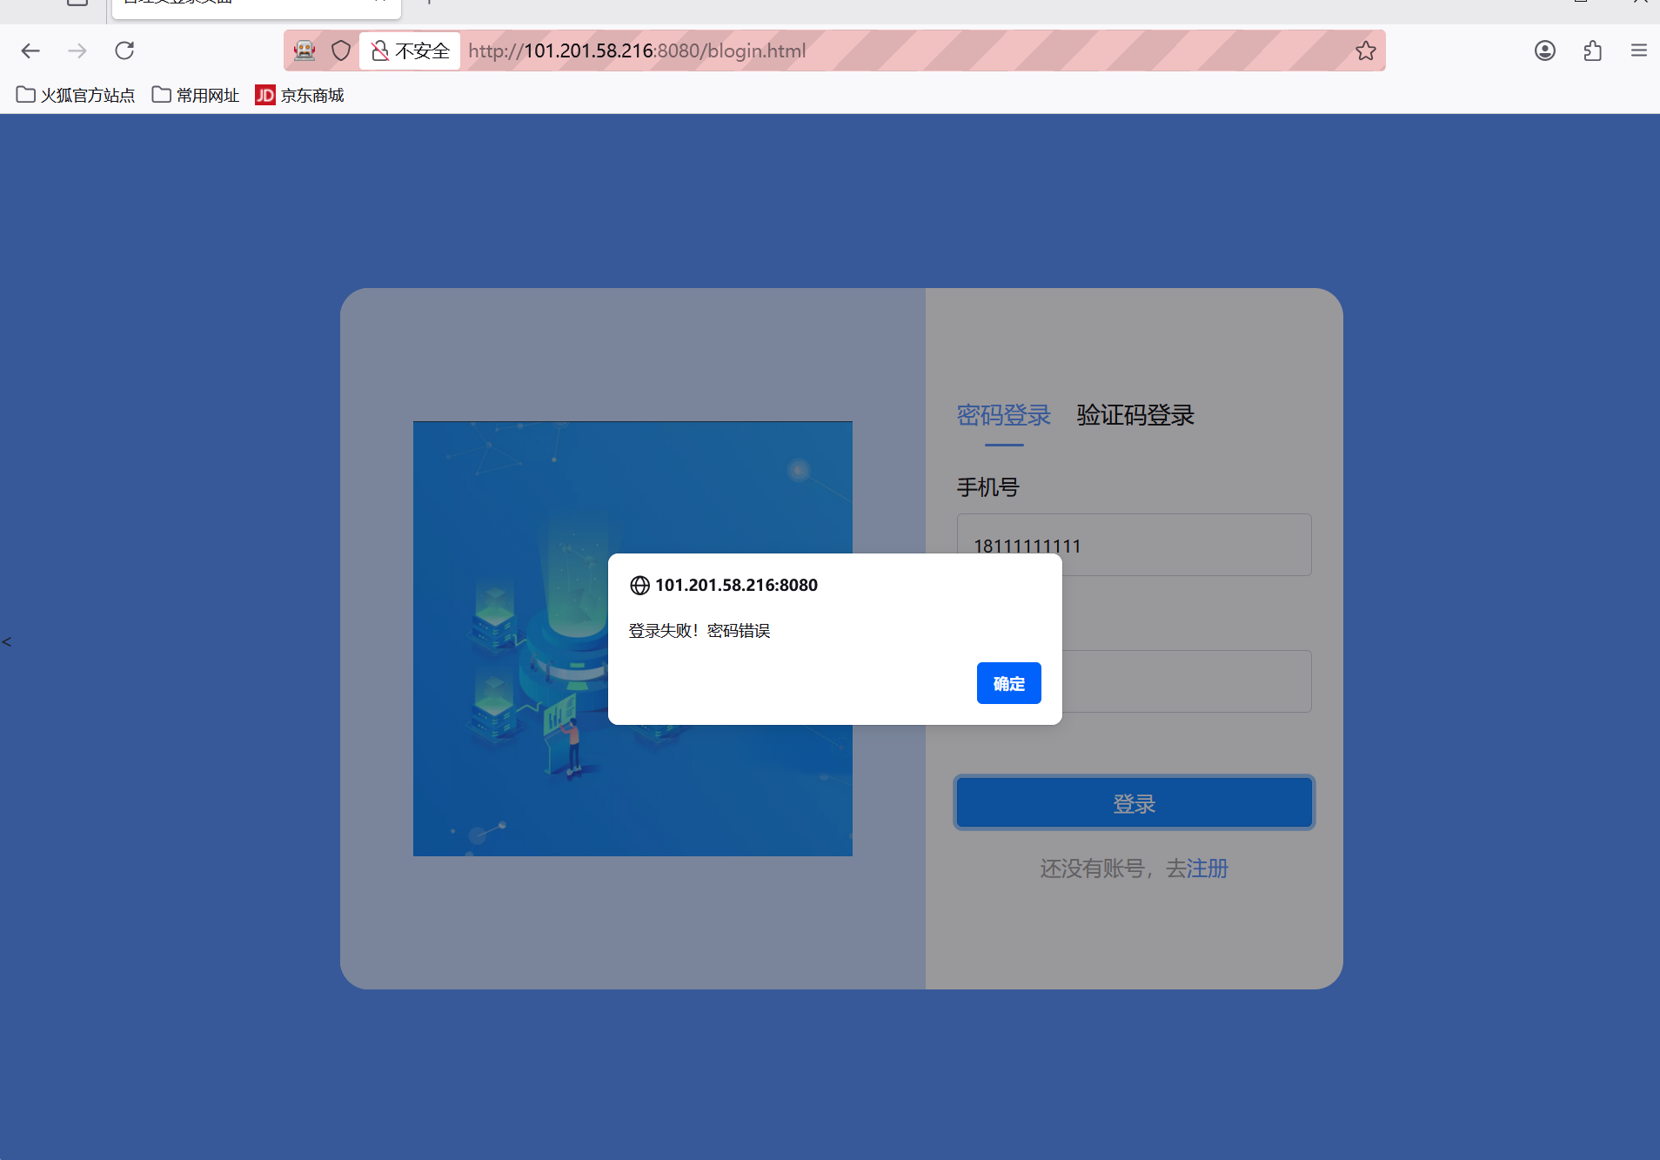The height and width of the screenshot is (1160, 1660).
Task: Open the 火狐官方站点 bookmarks folder
Action: 76,95
